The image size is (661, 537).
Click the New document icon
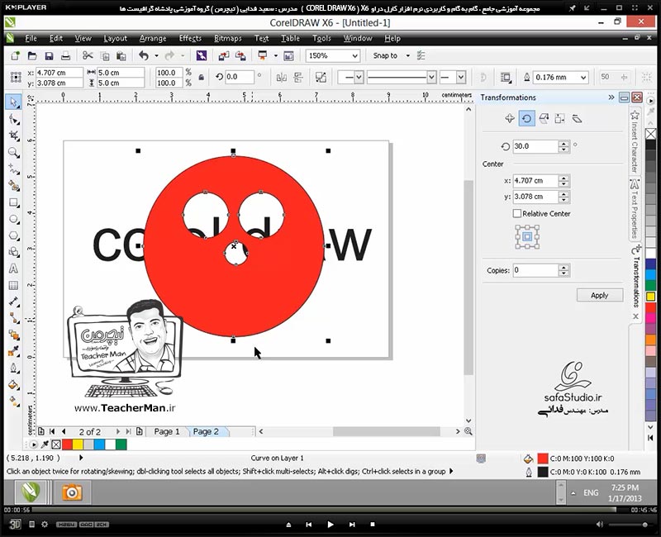(15, 55)
